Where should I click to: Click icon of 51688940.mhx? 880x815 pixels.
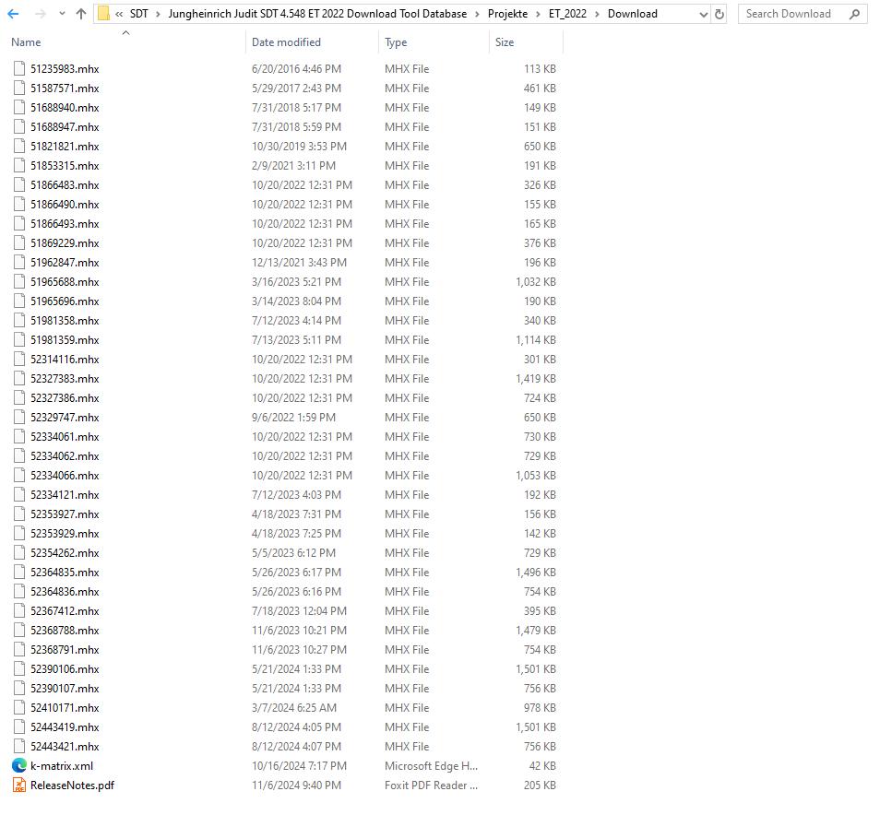[x=19, y=107]
